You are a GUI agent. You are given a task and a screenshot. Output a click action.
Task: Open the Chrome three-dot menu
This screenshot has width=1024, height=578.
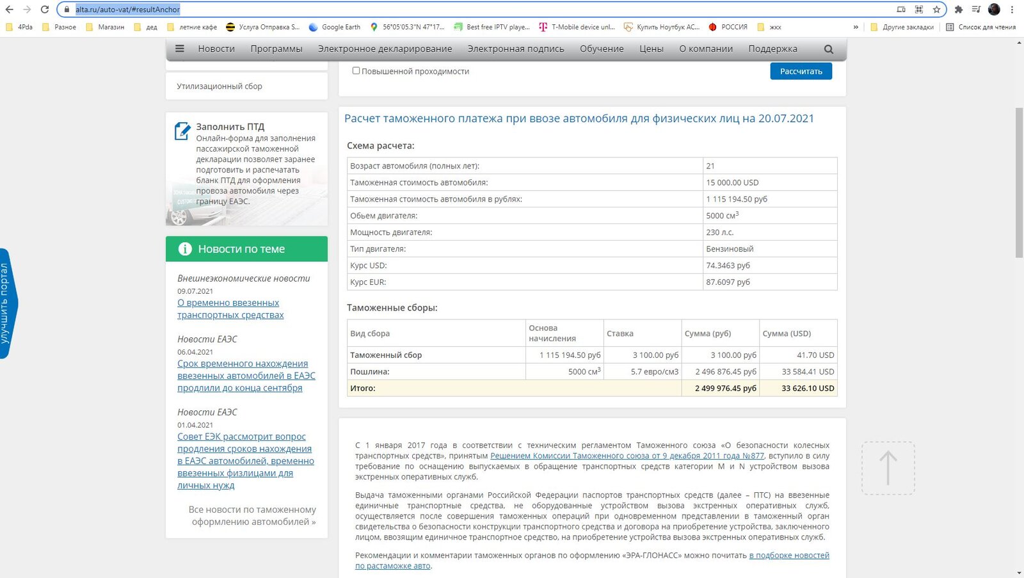point(1012,10)
